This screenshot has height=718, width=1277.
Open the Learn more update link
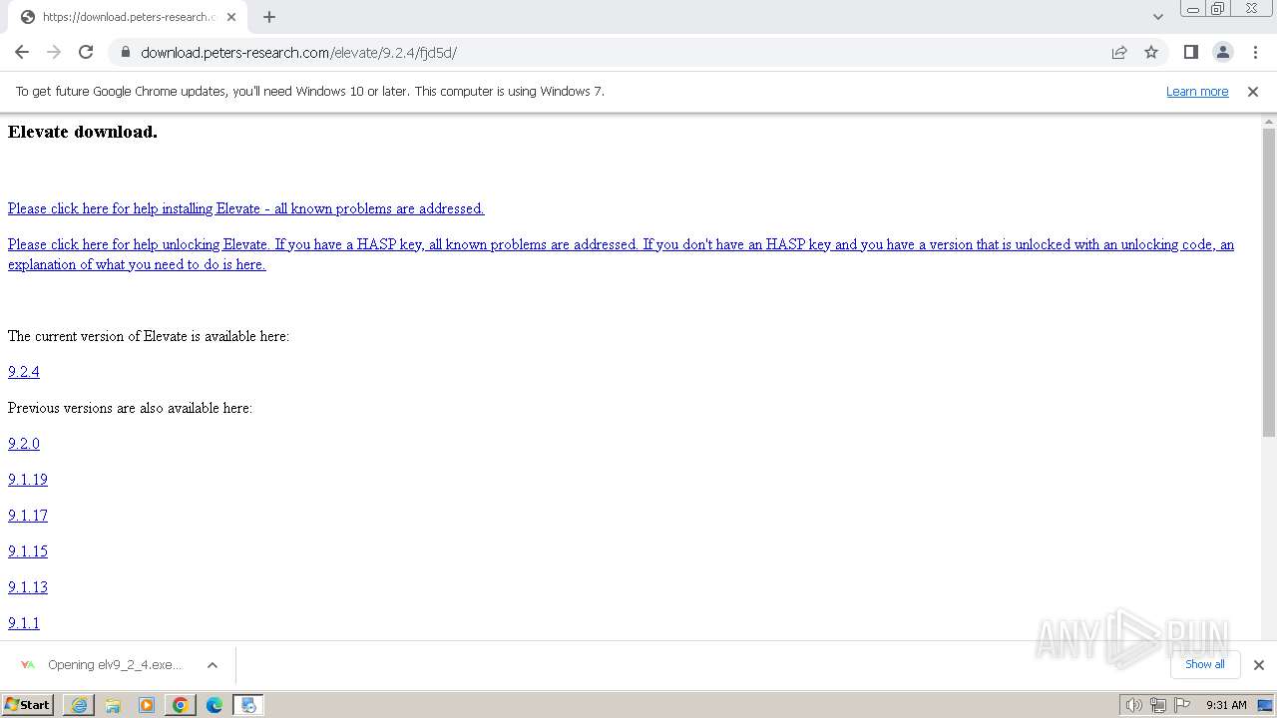(1197, 91)
